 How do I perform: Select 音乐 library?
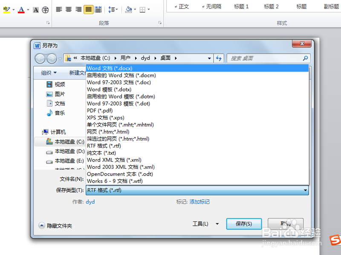coord(56,113)
